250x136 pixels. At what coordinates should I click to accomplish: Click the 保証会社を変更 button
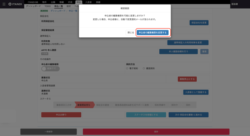pos(199,23)
